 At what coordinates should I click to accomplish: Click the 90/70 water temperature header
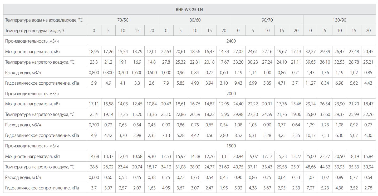click(267, 20)
